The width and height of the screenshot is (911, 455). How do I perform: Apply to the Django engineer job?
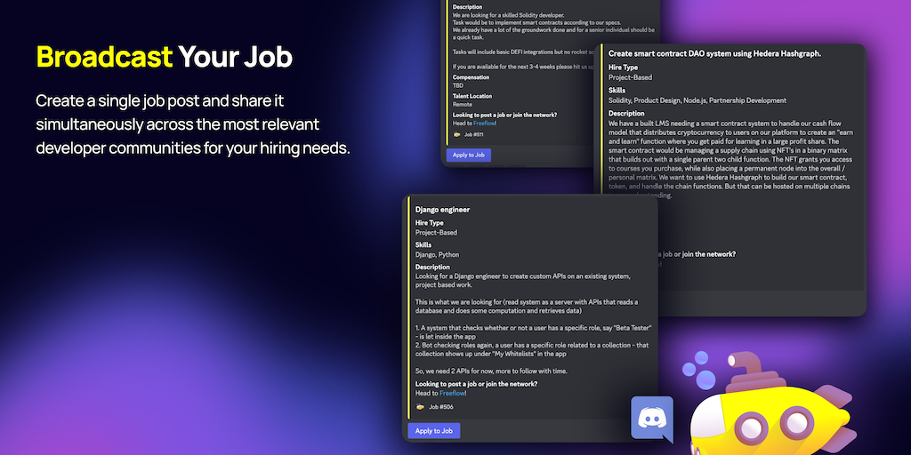[x=434, y=431]
